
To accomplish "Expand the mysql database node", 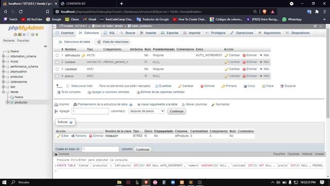I will pos(3,61).
